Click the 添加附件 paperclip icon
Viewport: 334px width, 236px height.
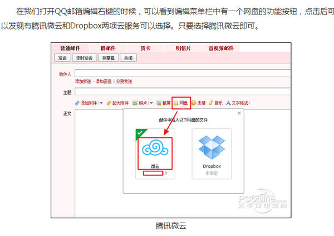click(77, 103)
